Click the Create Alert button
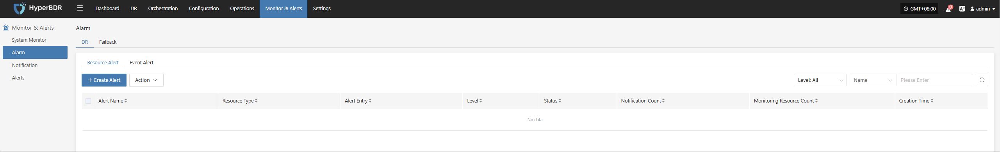The height and width of the screenshot is (152, 1000). [x=104, y=80]
